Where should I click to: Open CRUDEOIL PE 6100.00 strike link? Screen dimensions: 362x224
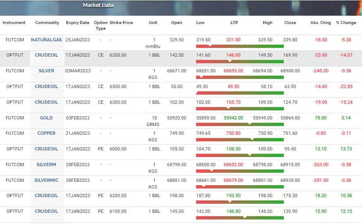pos(46,211)
